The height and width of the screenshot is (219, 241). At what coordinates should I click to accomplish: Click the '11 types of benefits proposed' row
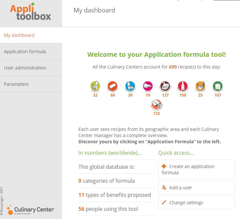(x=117, y=195)
